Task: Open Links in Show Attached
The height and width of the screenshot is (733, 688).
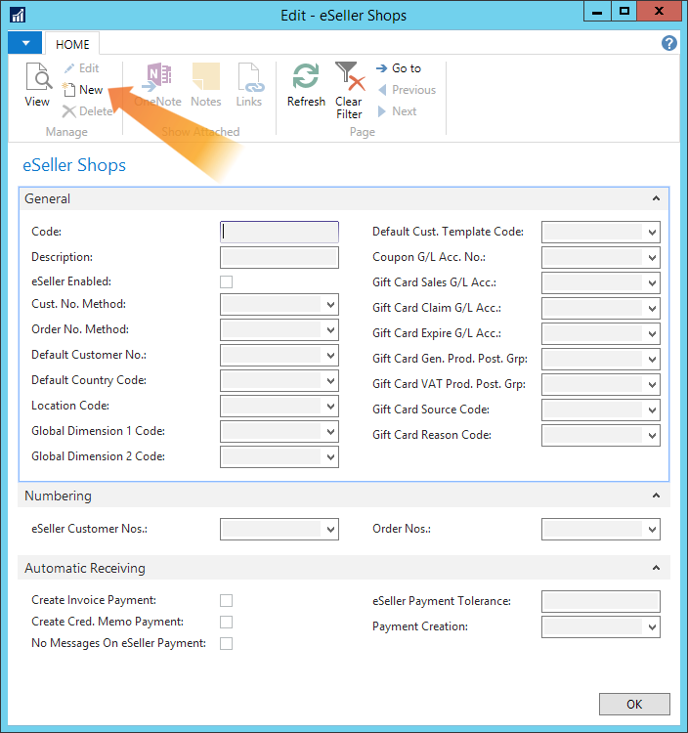Action: coord(249,85)
